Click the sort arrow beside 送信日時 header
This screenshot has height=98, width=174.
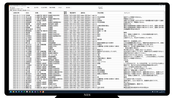tap(25, 13)
